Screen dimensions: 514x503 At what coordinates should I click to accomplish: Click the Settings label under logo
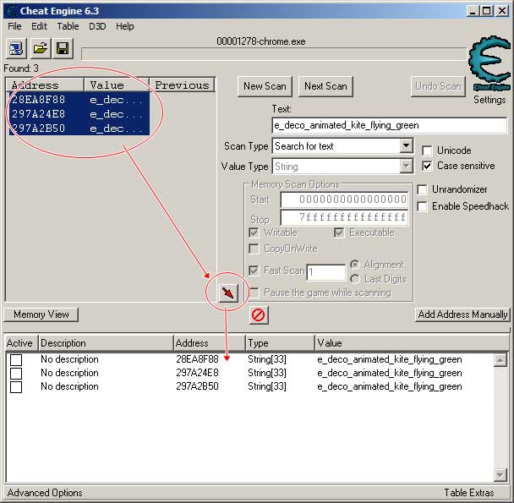pos(489,100)
